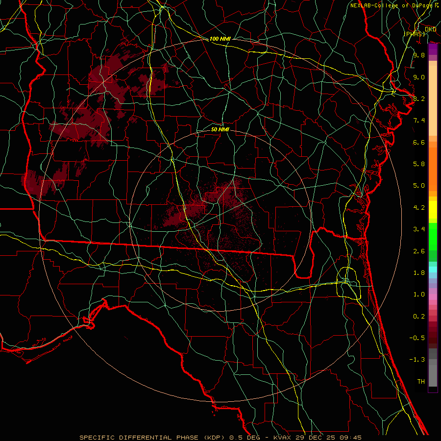Click the 9.8 value on the scale
The image size is (441, 441).
coord(419,55)
